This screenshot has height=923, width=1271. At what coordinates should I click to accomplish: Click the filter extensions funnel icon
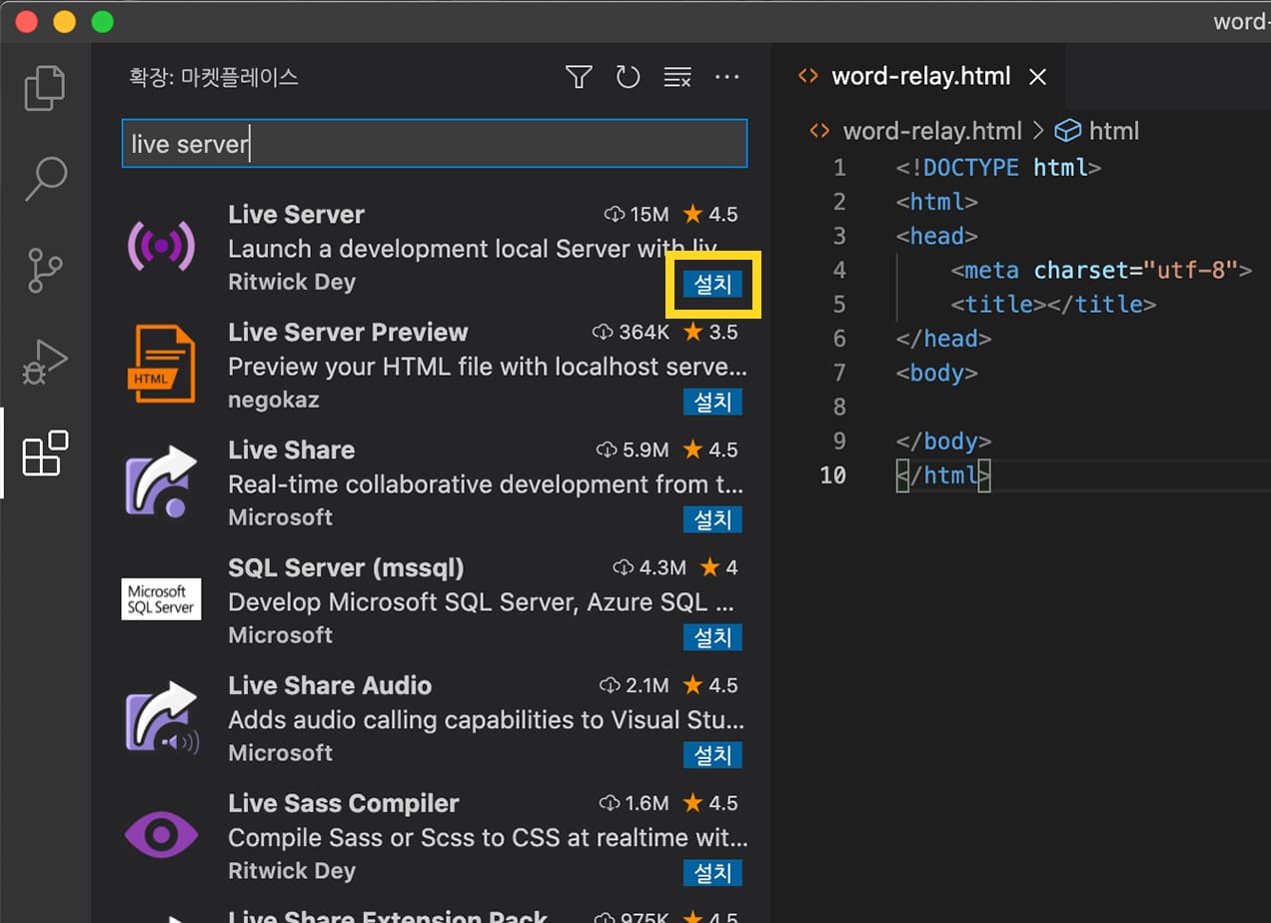[579, 77]
